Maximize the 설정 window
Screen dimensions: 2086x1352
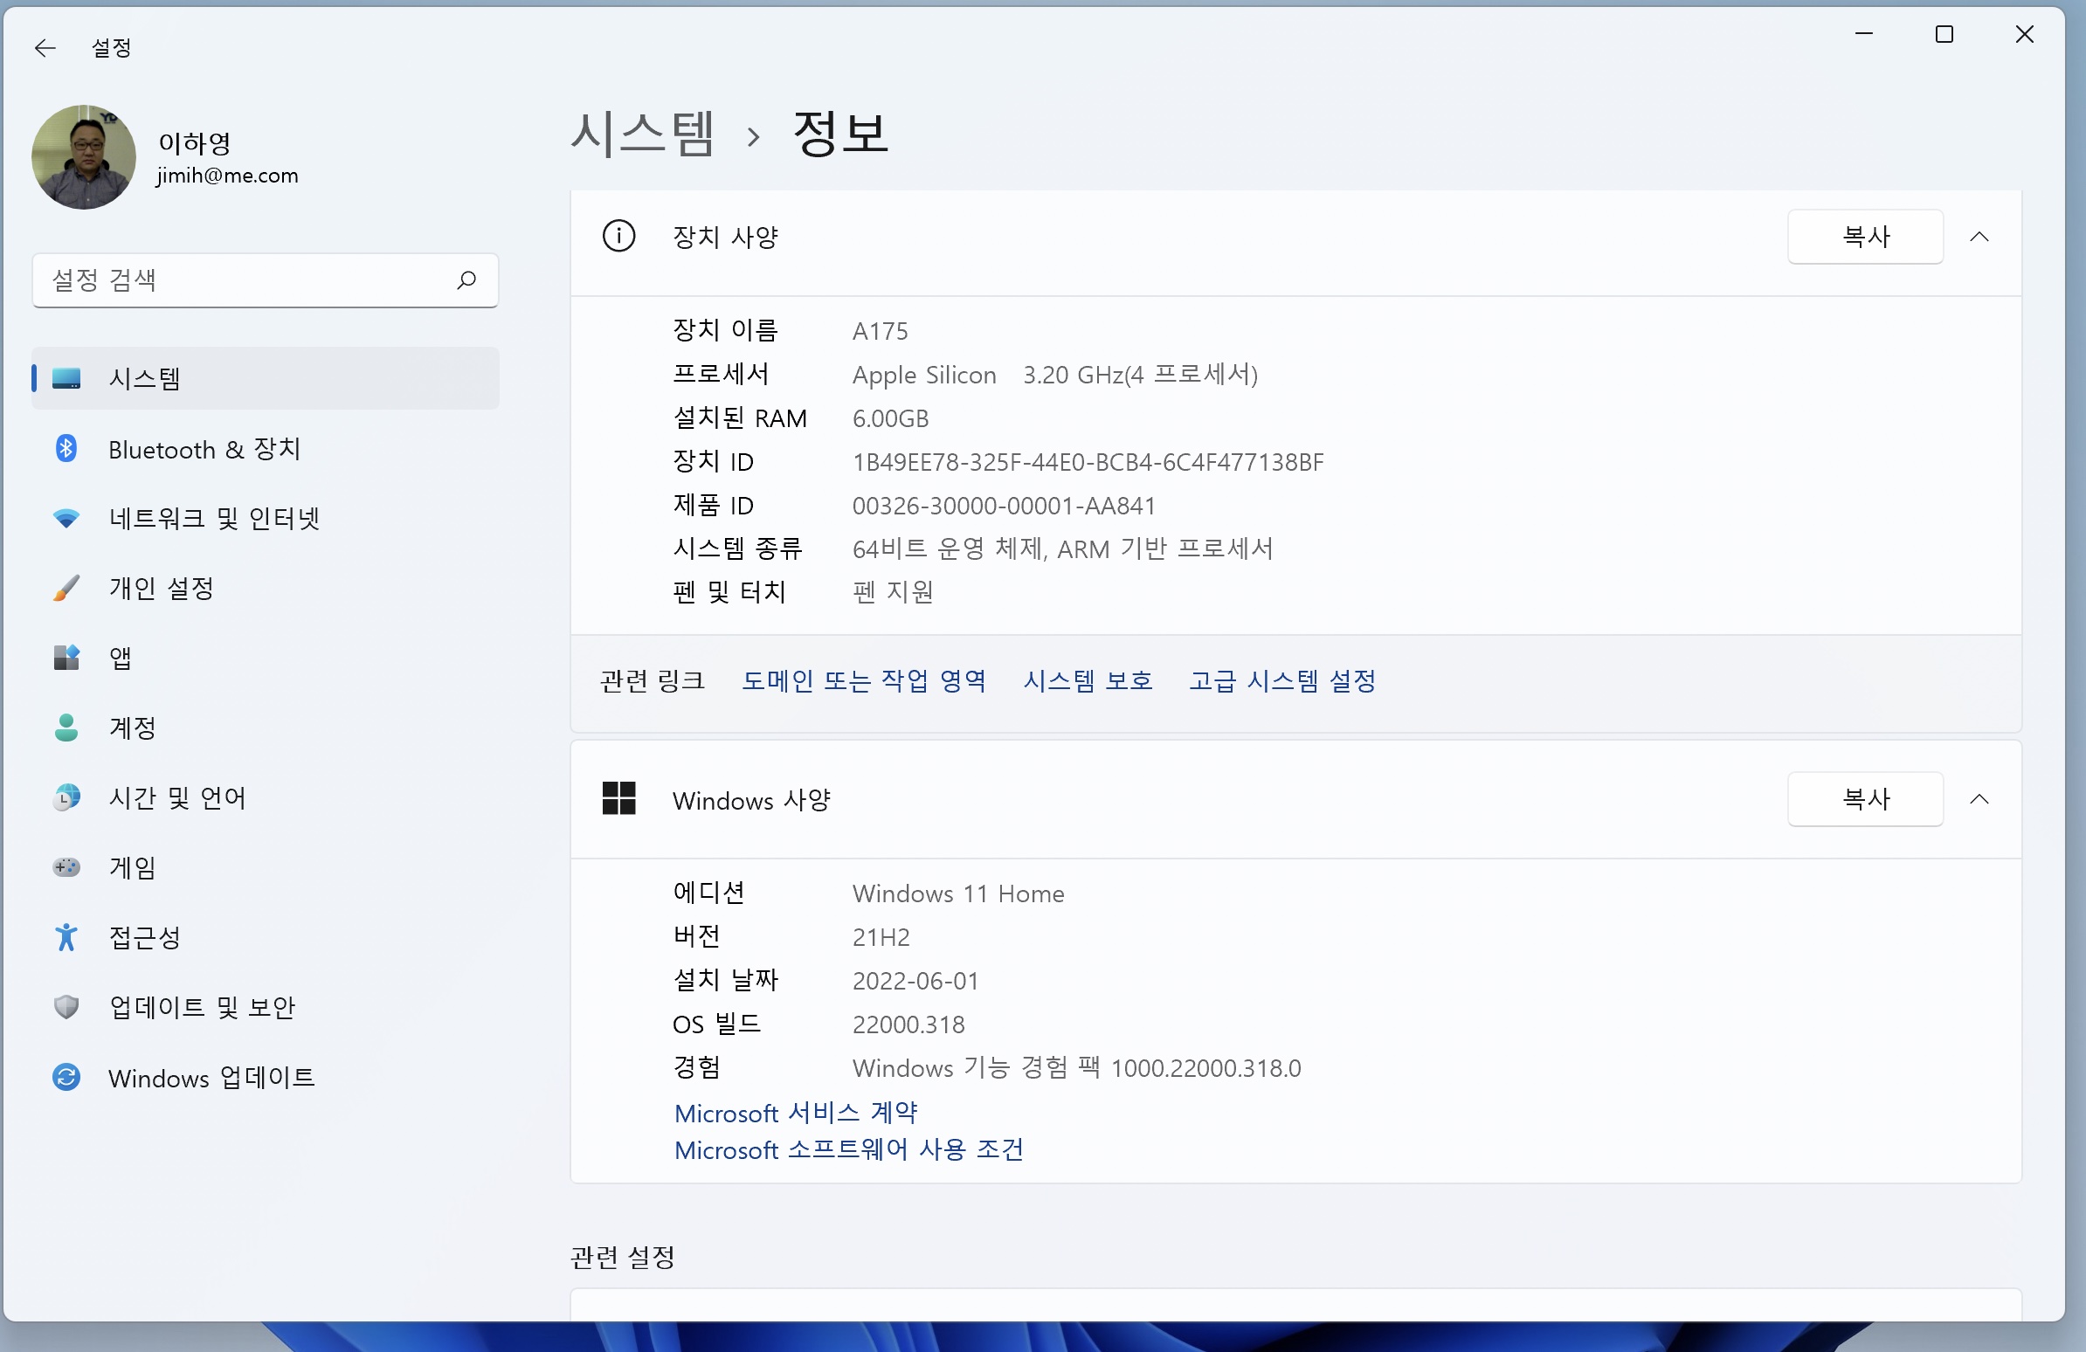point(1944,34)
